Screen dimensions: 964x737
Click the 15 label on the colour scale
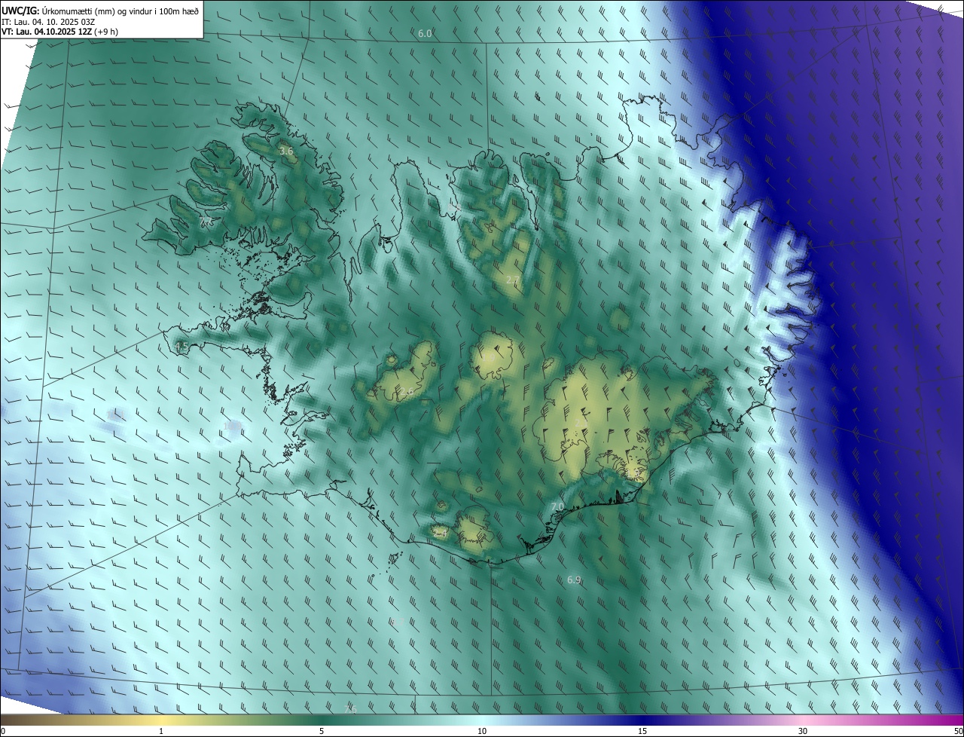642,731
